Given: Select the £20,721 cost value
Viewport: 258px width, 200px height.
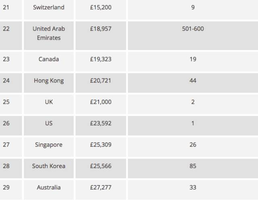Looking at the screenshot, I should 101,81.
